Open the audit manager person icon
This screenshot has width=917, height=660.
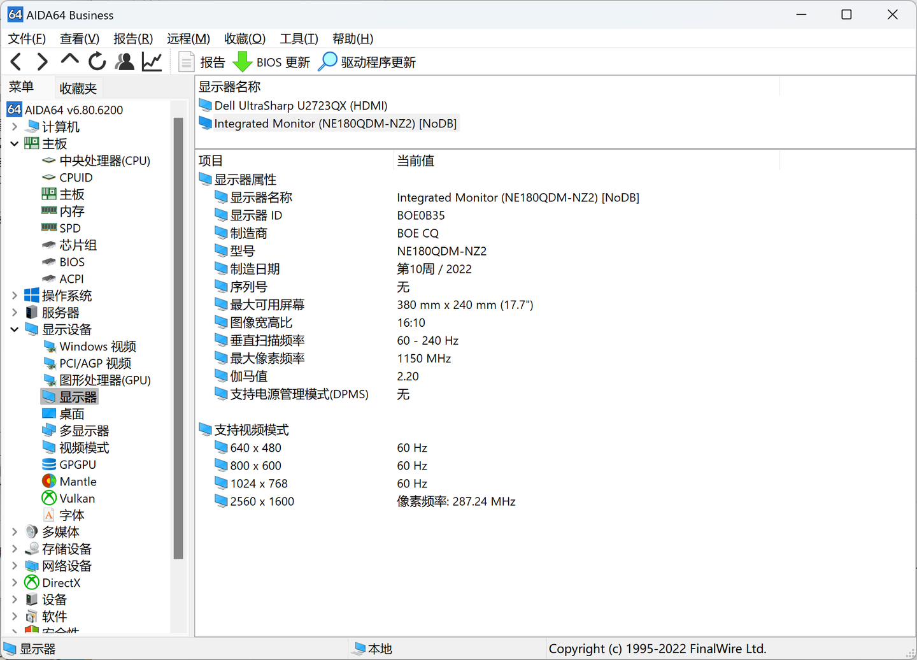[124, 61]
